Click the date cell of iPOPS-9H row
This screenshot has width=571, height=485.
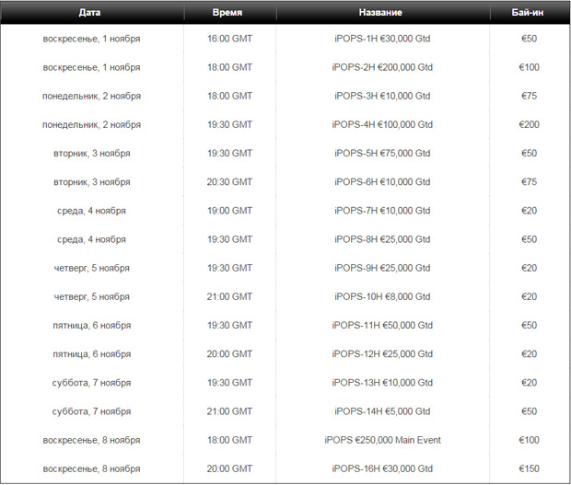click(92, 268)
